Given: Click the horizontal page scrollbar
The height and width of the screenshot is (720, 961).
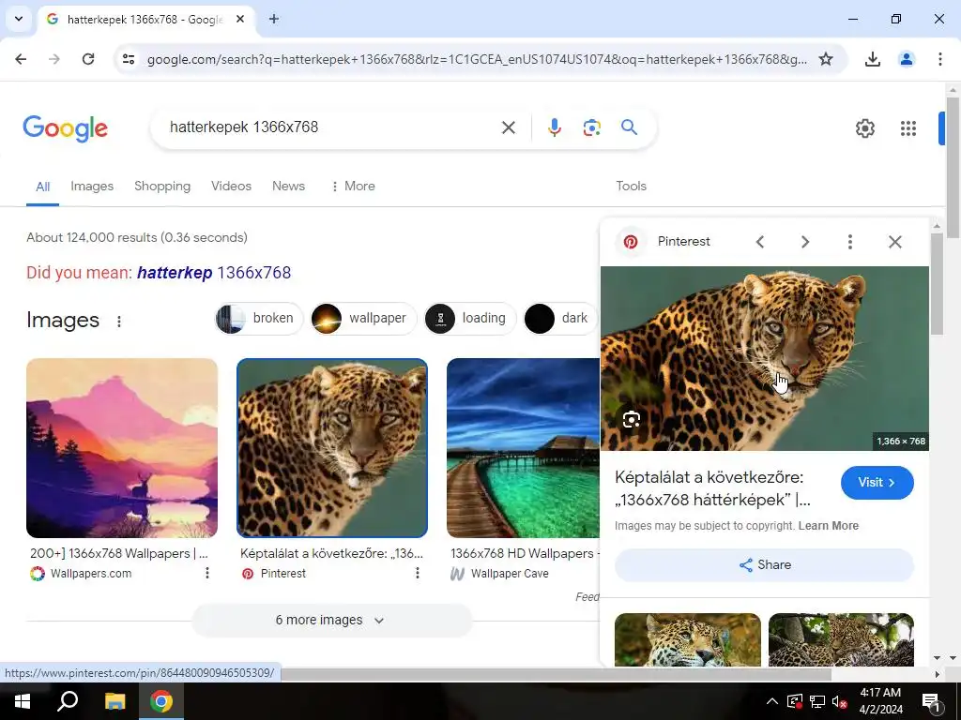Looking at the screenshot, I should click(x=556, y=674).
